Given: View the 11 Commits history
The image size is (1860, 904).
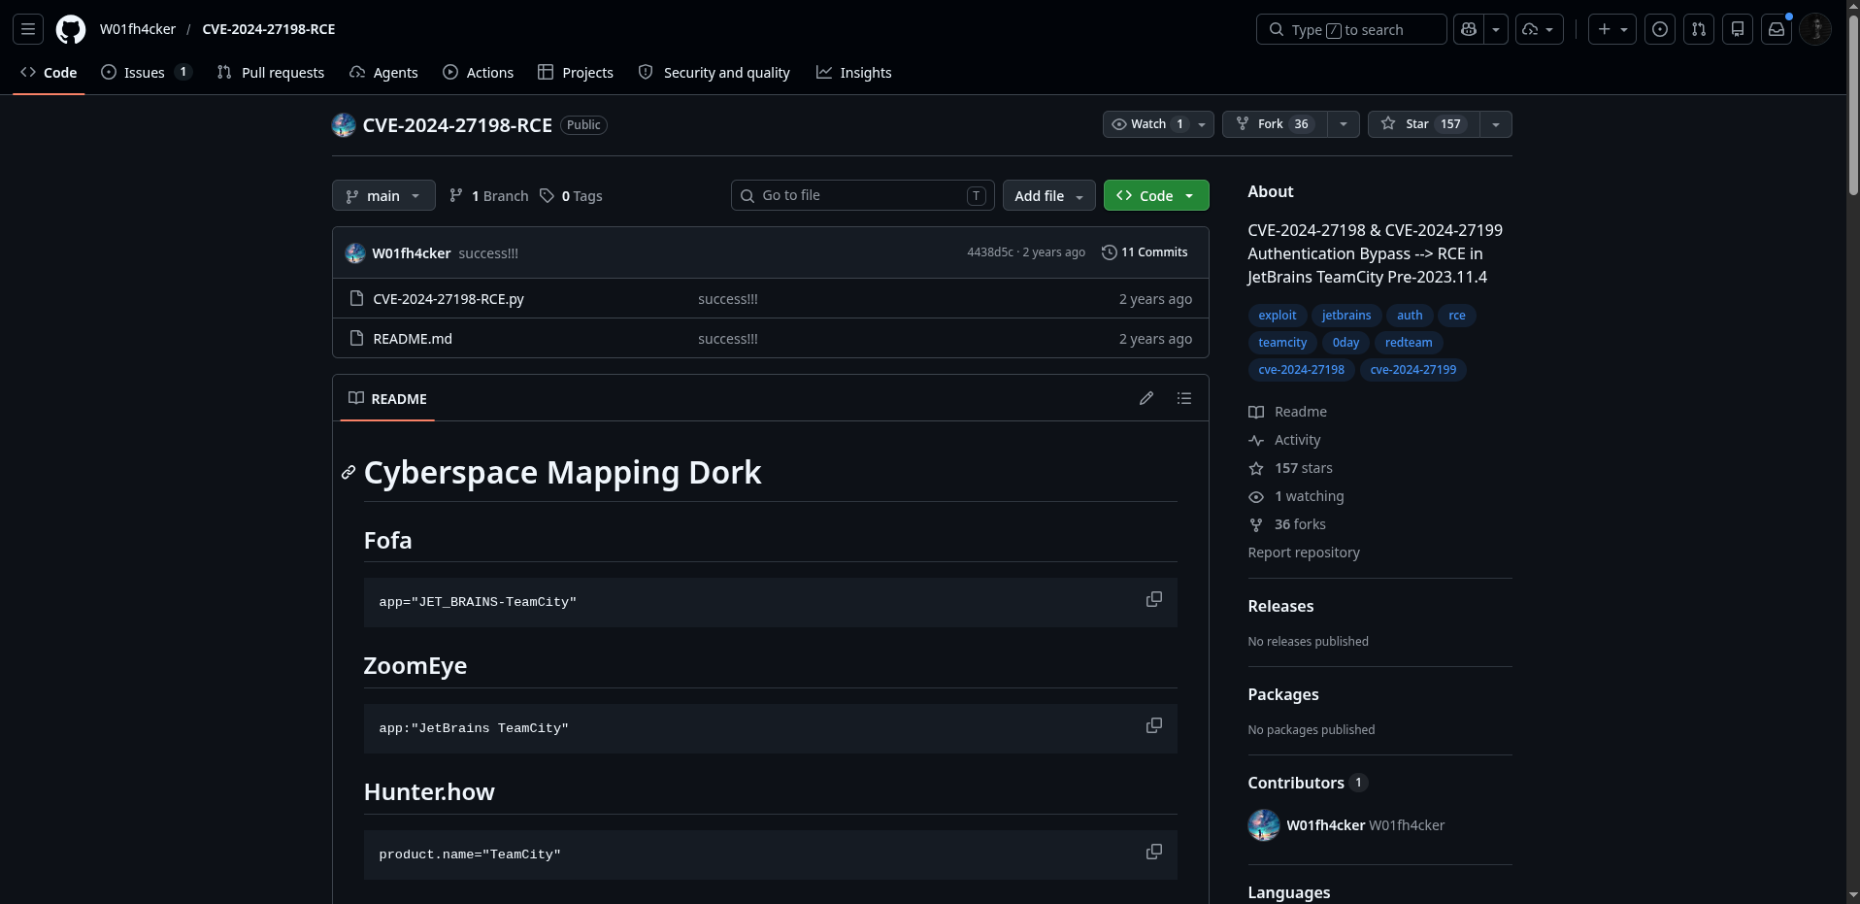Looking at the screenshot, I should coord(1145,252).
